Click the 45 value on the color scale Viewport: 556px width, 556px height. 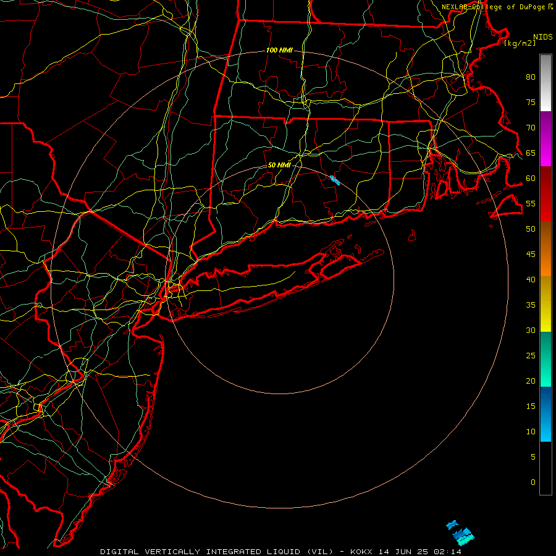(531, 255)
